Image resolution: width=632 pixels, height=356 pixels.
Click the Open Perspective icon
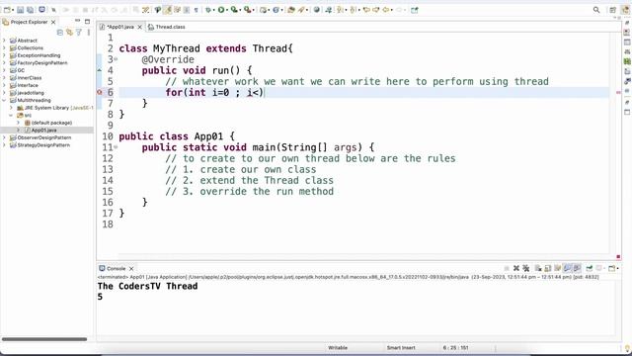pos(613,10)
